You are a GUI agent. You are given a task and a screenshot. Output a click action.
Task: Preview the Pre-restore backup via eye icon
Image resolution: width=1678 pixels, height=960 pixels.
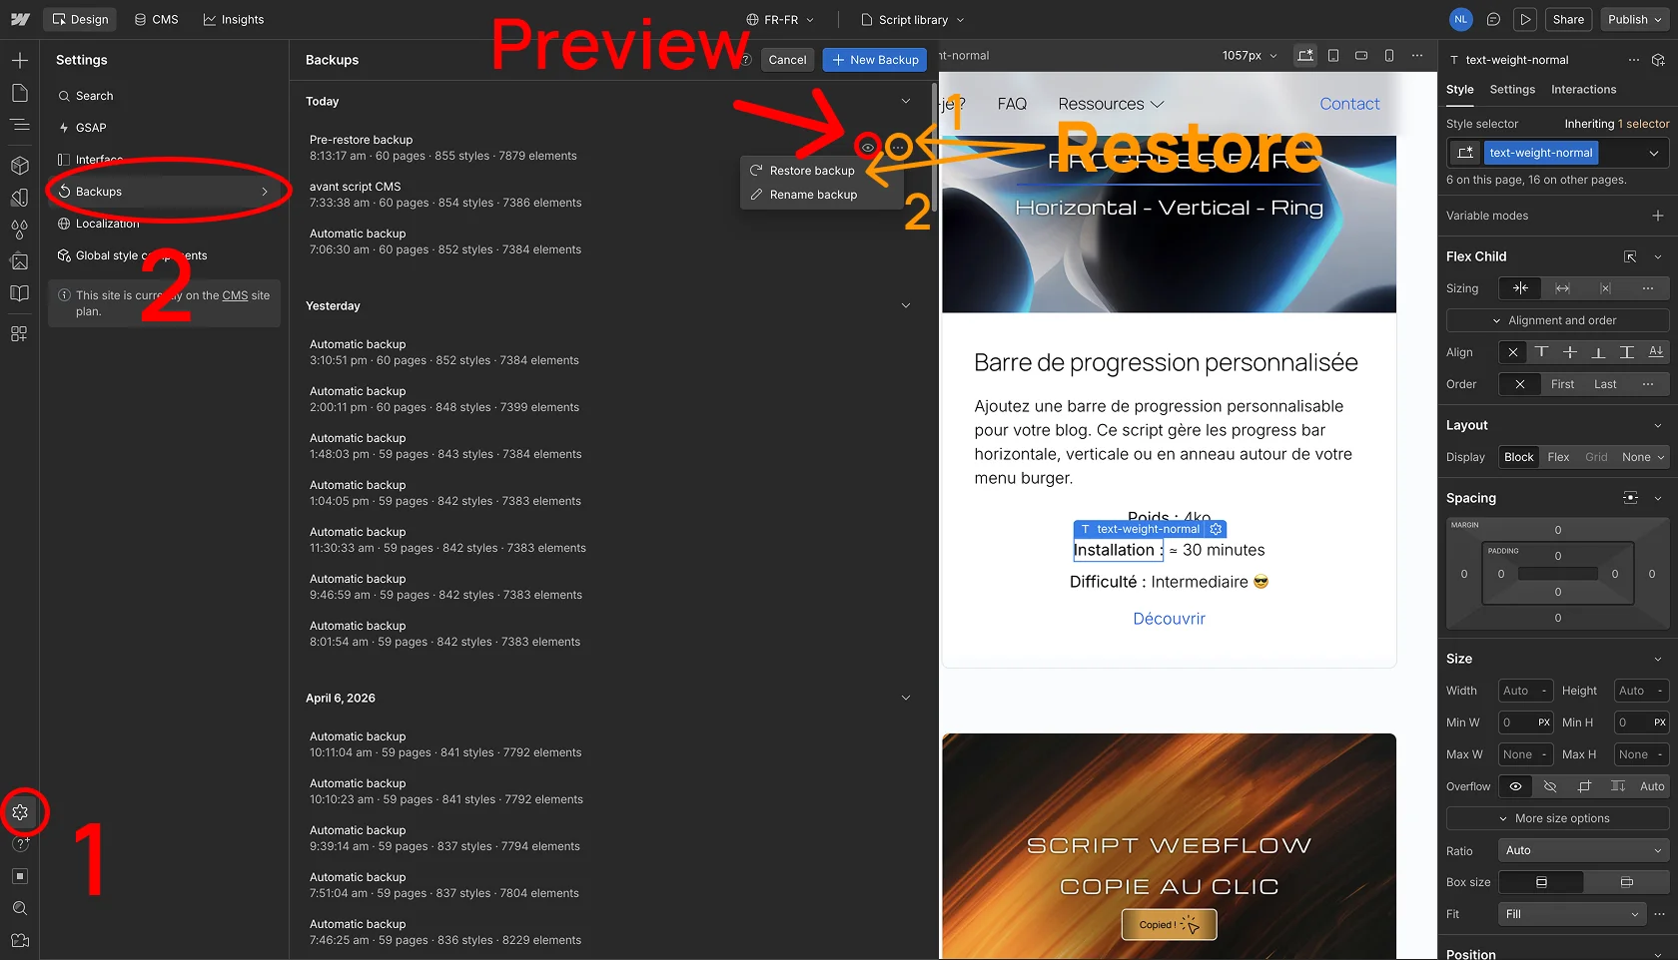(867, 147)
